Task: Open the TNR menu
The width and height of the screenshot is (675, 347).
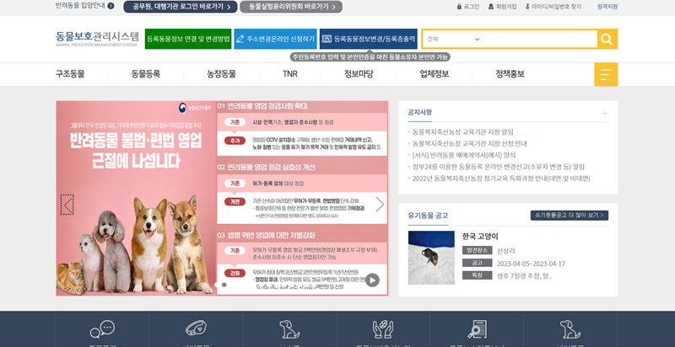Action: (x=290, y=74)
